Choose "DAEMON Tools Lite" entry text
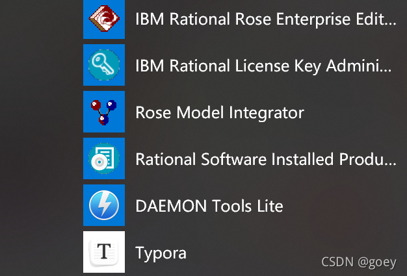The width and height of the screenshot is (407, 276). point(209,206)
